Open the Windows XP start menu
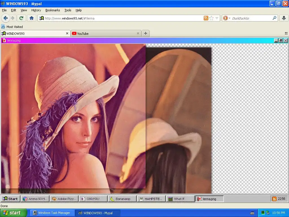This screenshot has width=289, height=217. [x=13, y=213]
